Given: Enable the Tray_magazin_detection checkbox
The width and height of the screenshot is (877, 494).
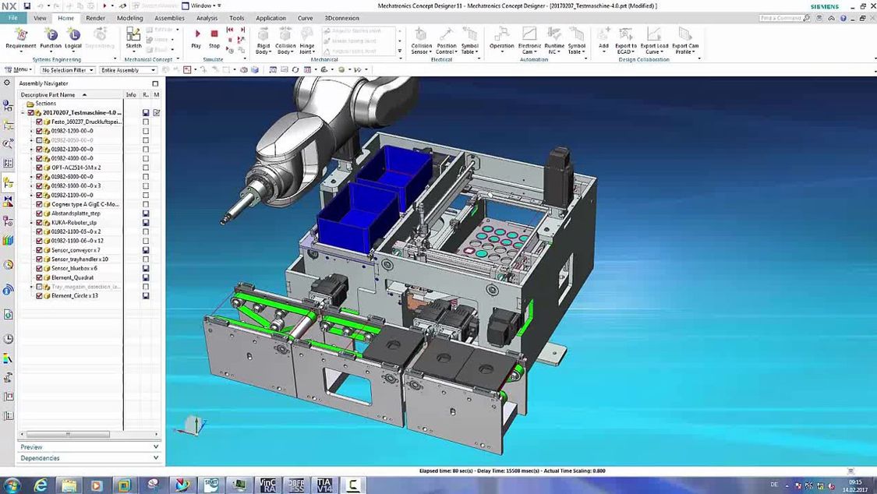Looking at the screenshot, I should coord(39,286).
